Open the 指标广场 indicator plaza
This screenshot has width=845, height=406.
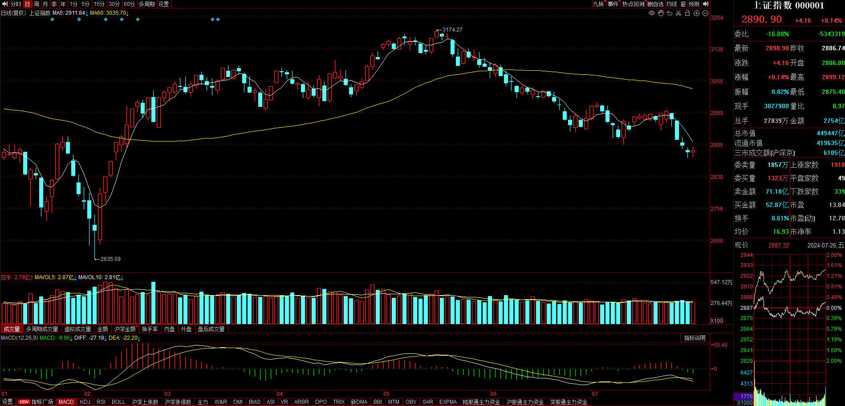coord(42,402)
